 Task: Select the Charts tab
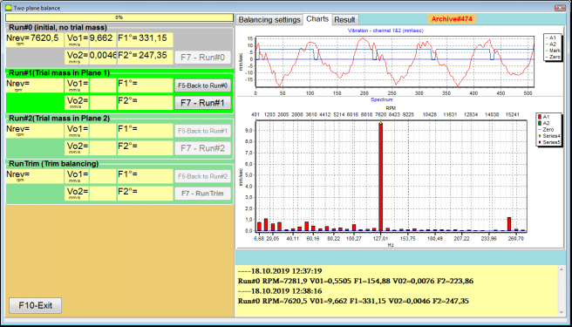[x=317, y=19]
